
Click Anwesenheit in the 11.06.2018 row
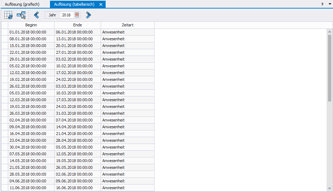click(x=113, y=188)
